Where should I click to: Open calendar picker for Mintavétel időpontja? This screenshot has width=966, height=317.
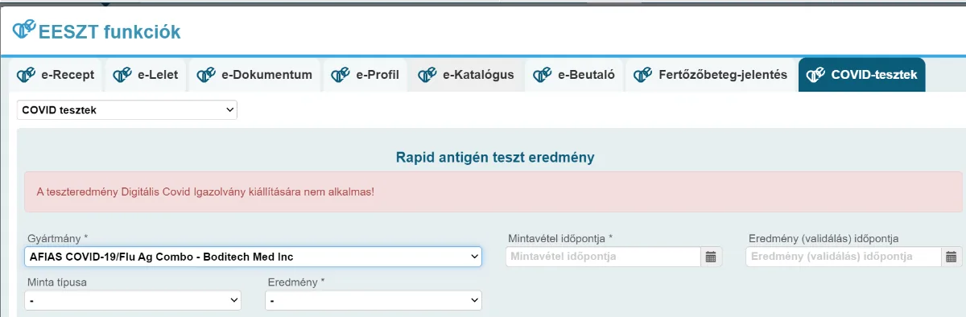pyautogui.click(x=711, y=257)
